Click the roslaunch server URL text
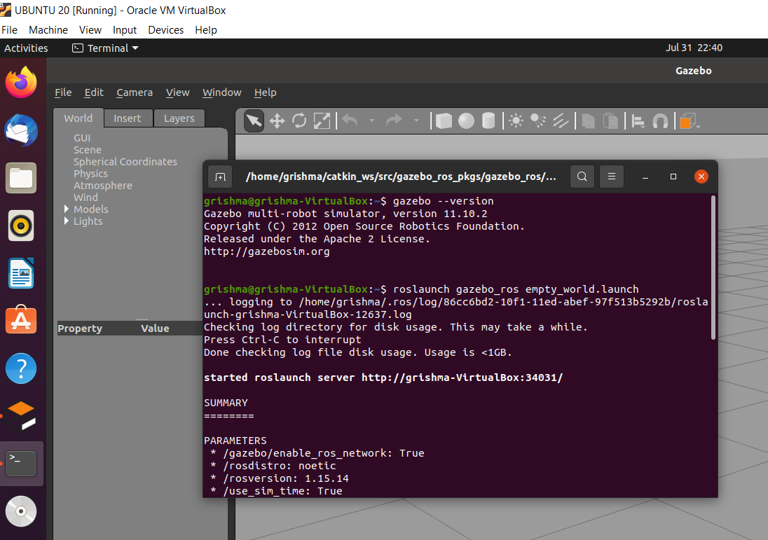 462,378
